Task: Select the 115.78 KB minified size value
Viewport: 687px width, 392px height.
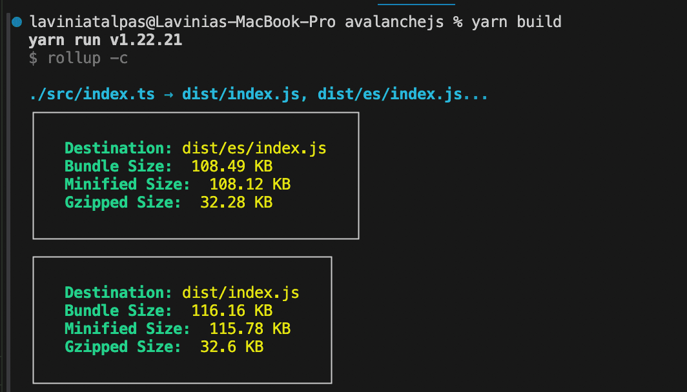Action: (249, 328)
